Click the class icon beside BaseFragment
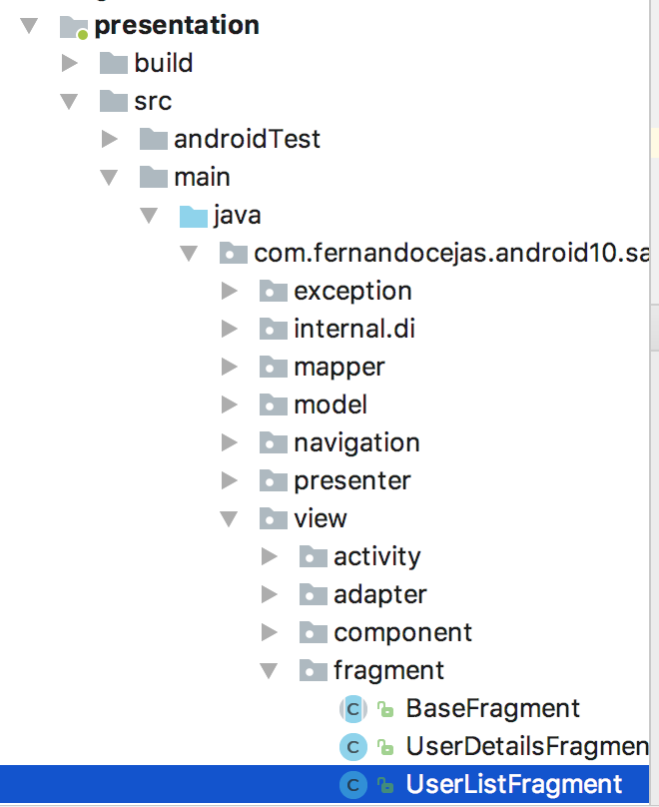Screen dimensions: 659x807 [x=351, y=708]
